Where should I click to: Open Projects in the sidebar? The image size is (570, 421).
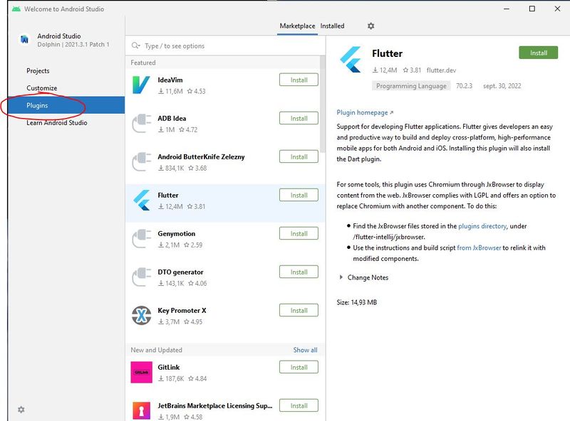38,71
